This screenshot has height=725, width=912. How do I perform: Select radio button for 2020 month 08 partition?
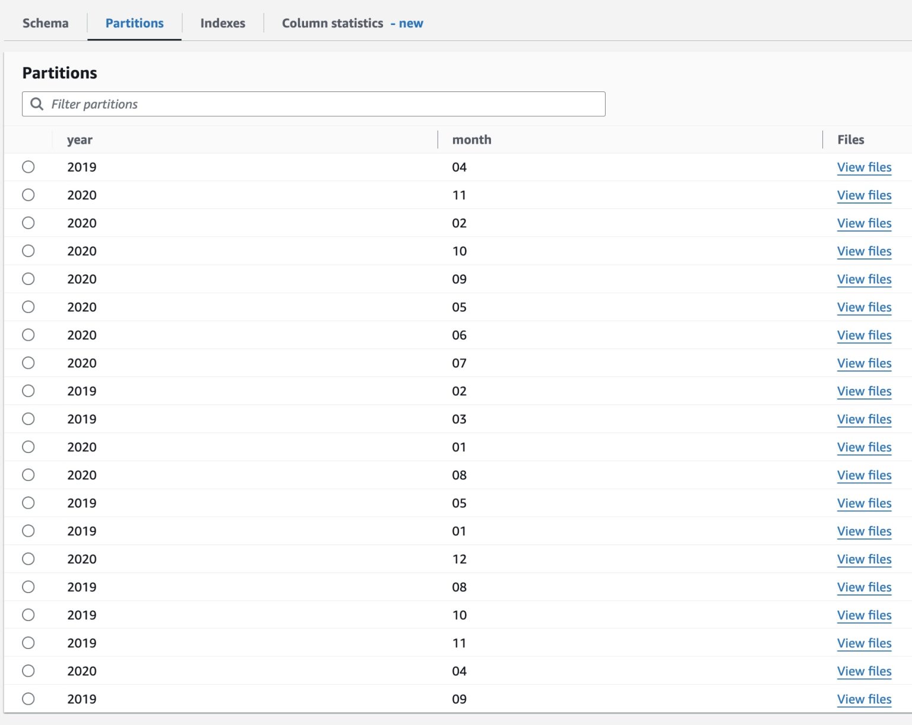[x=28, y=475]
